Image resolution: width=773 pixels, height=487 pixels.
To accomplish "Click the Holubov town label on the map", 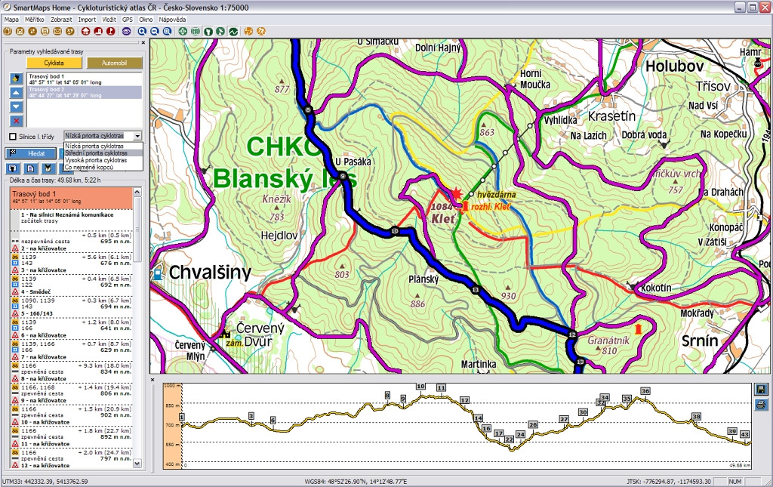I will [674, 66].
